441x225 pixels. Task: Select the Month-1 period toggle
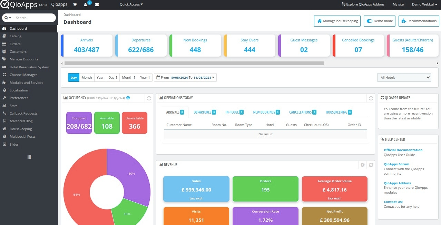click(x=129, y=77)
